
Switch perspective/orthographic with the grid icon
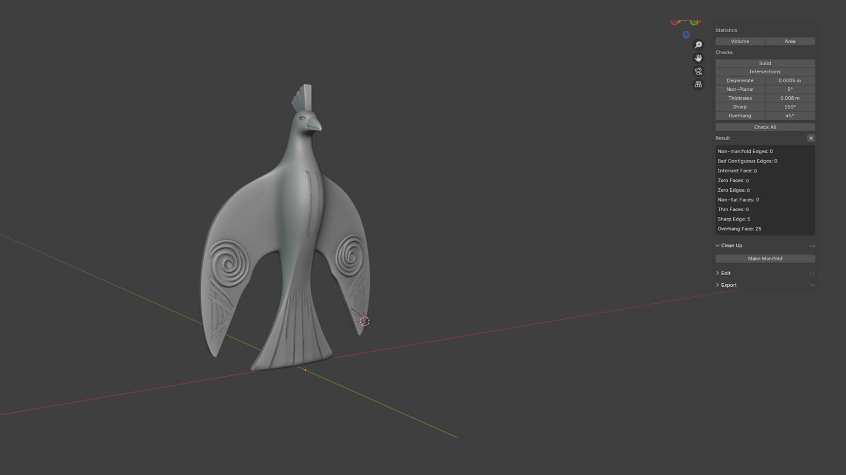(x=698, y=84)
